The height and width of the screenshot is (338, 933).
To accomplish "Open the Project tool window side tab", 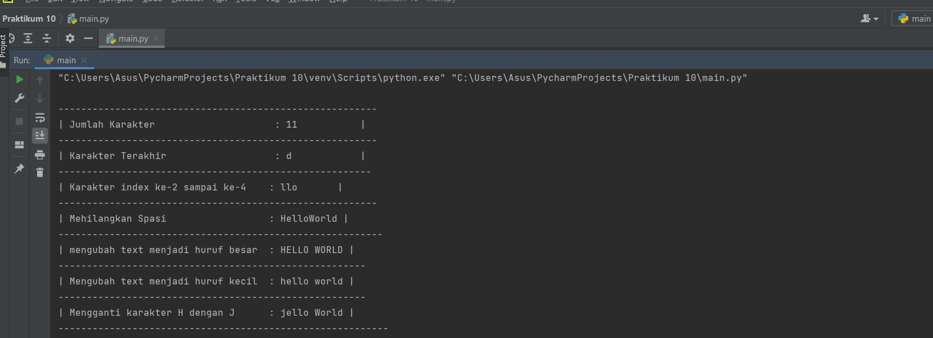I will point(3,50).
